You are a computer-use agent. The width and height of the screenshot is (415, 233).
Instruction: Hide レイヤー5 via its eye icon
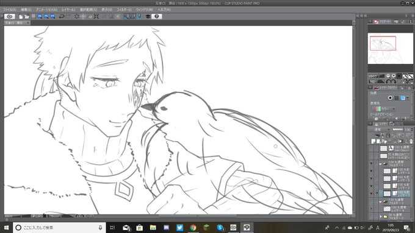coord(371,178)
